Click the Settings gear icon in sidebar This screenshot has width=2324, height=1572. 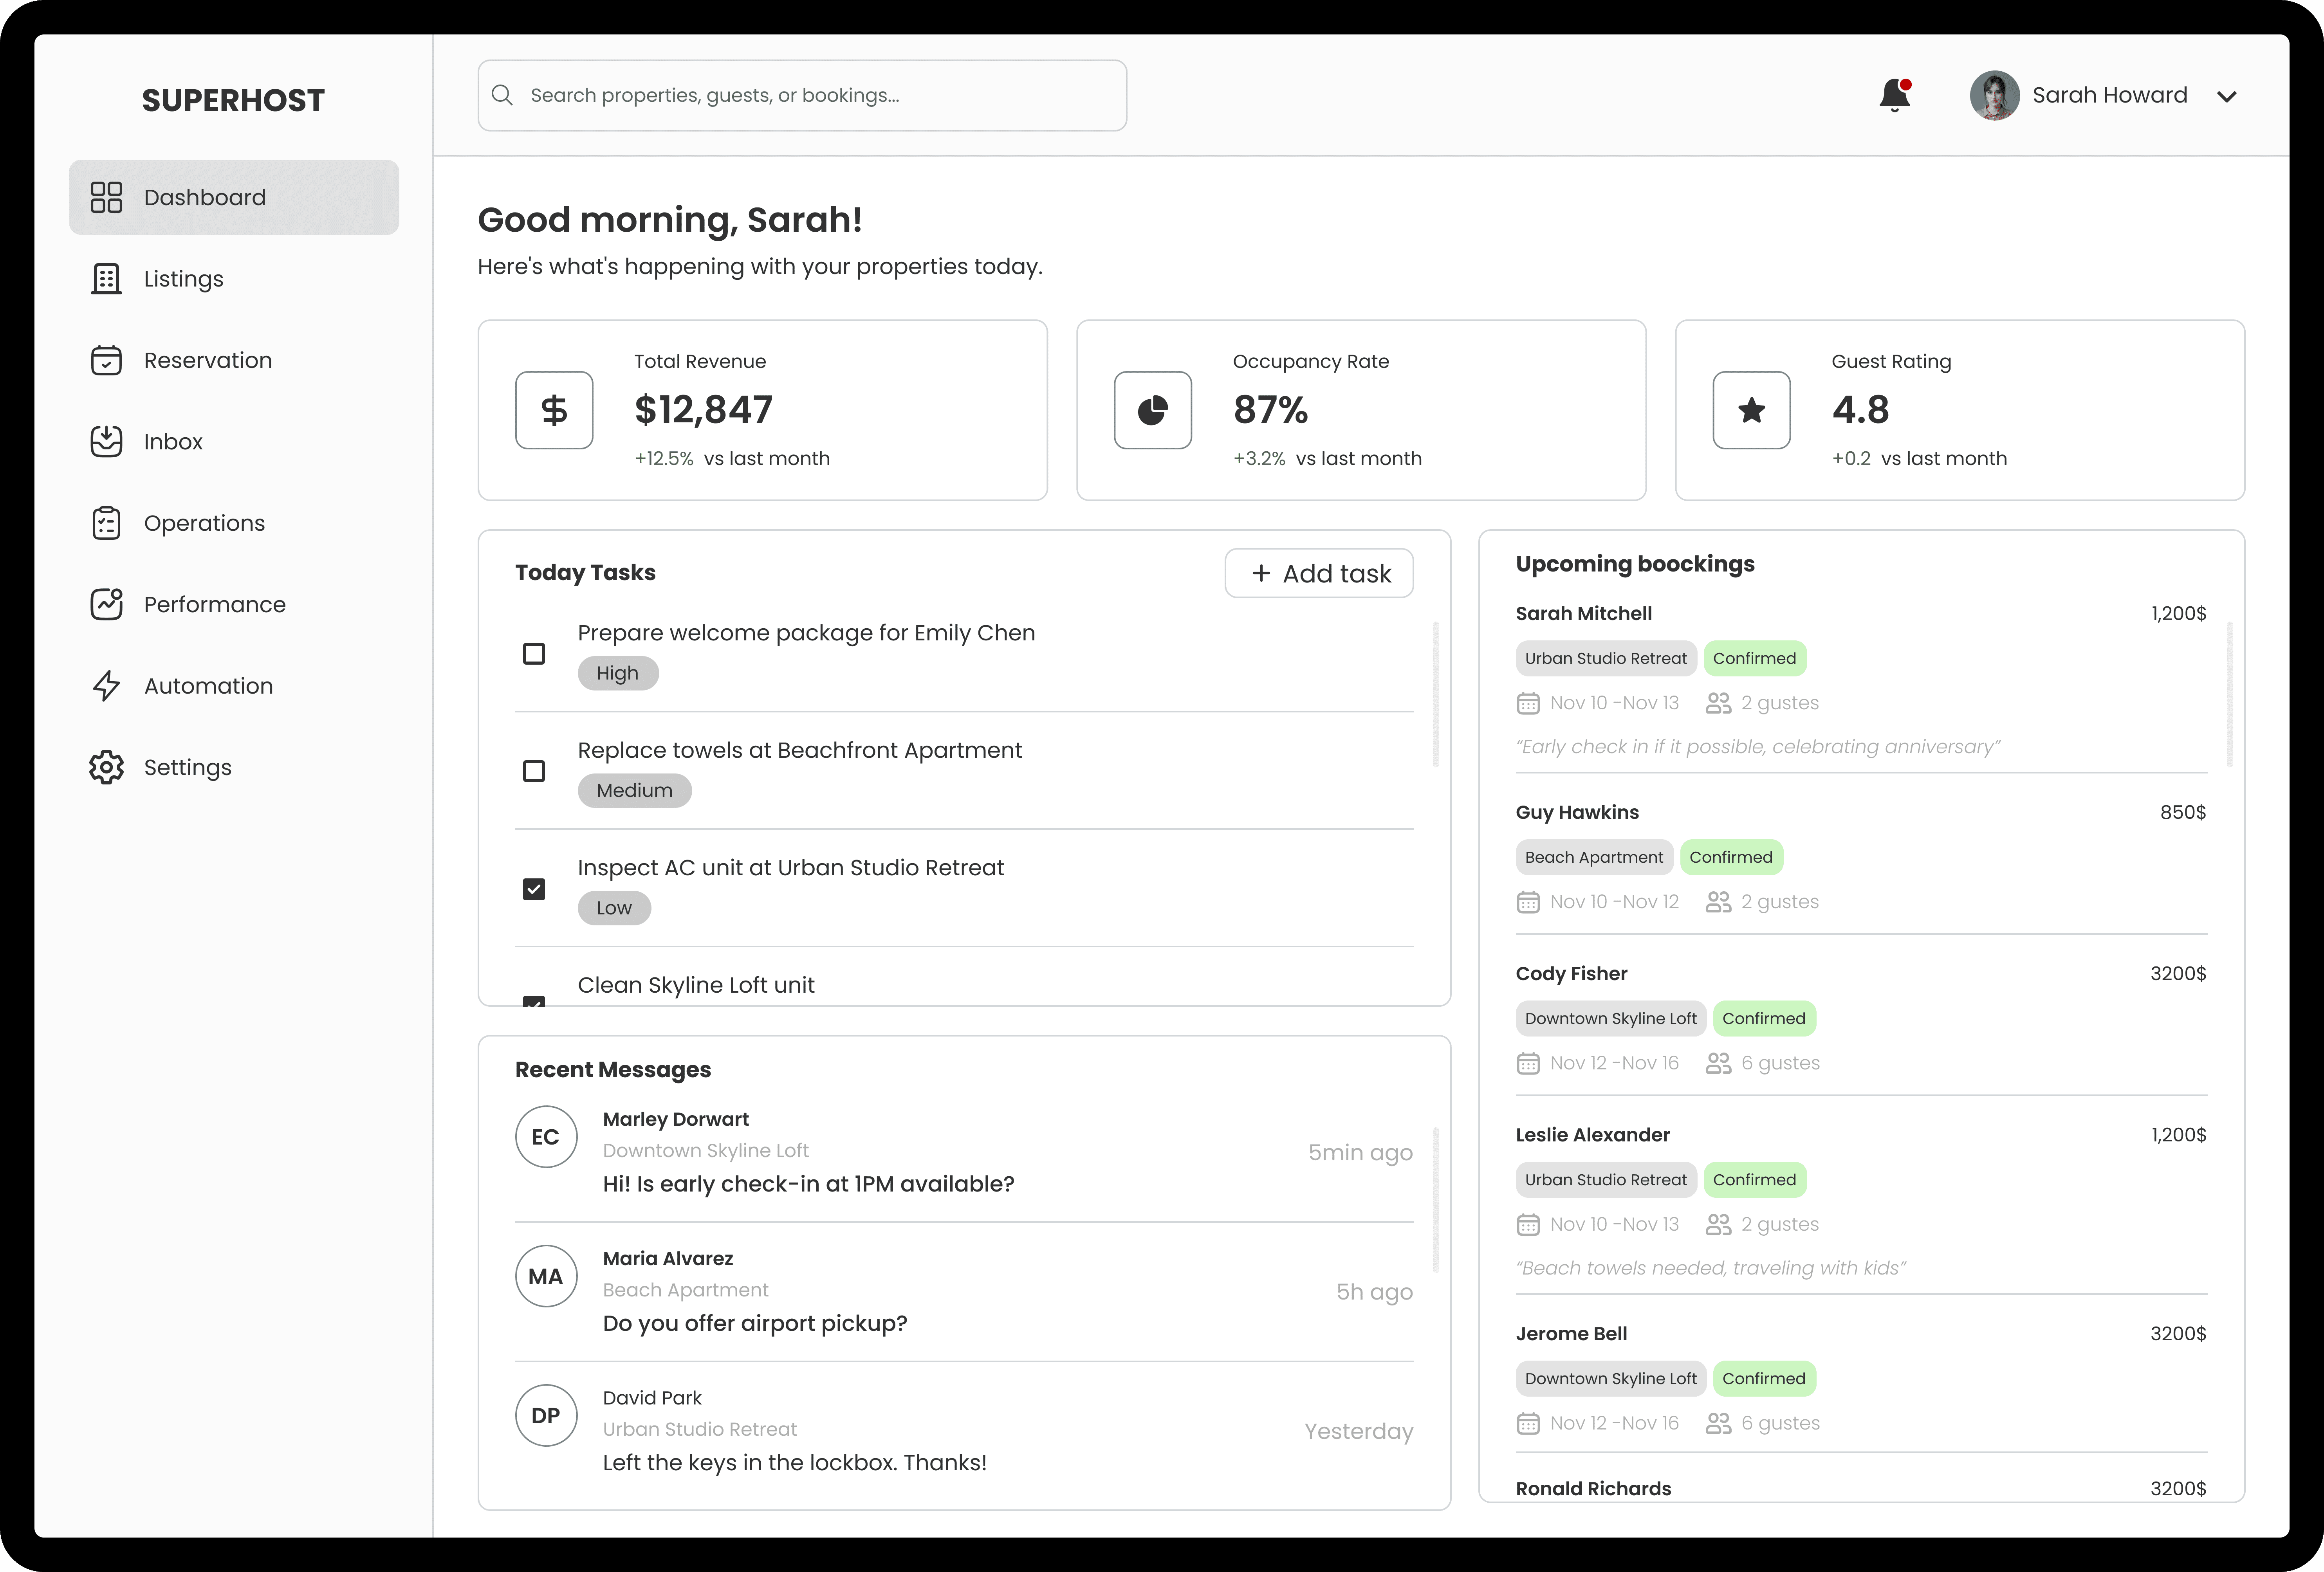click(106, 767)
